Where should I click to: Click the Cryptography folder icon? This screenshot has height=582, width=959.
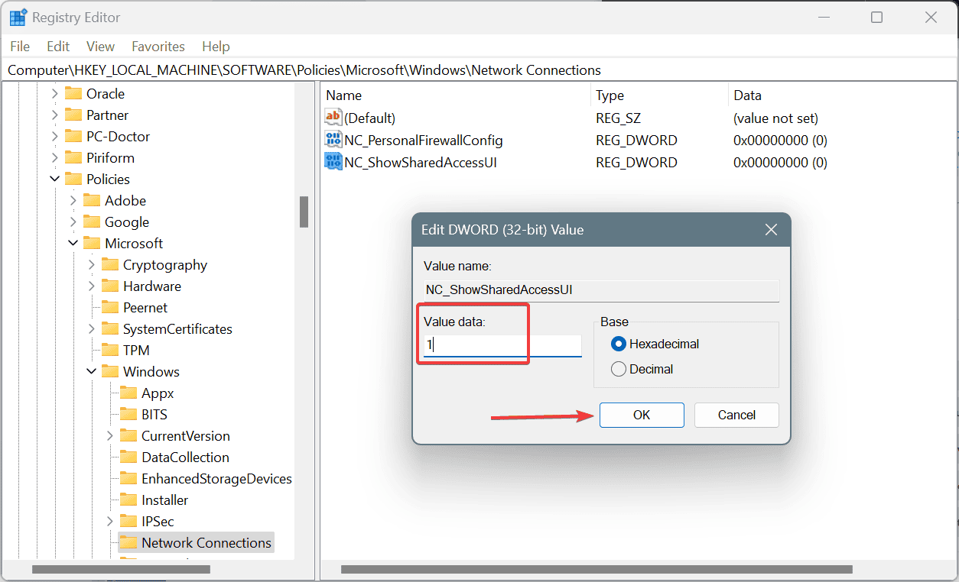tap(110, 264)
